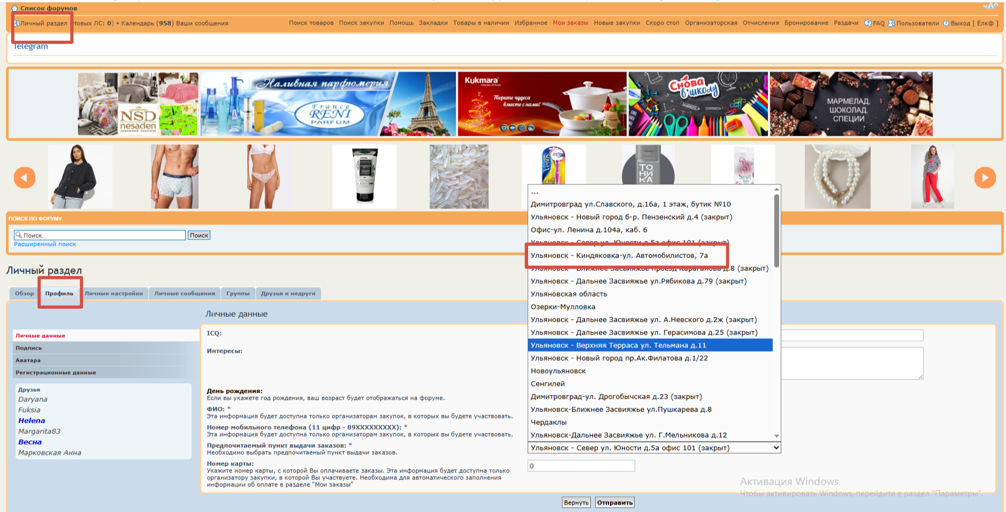The height and width of the screenshot is (512, 1006).
Task: Click the Пользователи members icon
Action: 891,24
